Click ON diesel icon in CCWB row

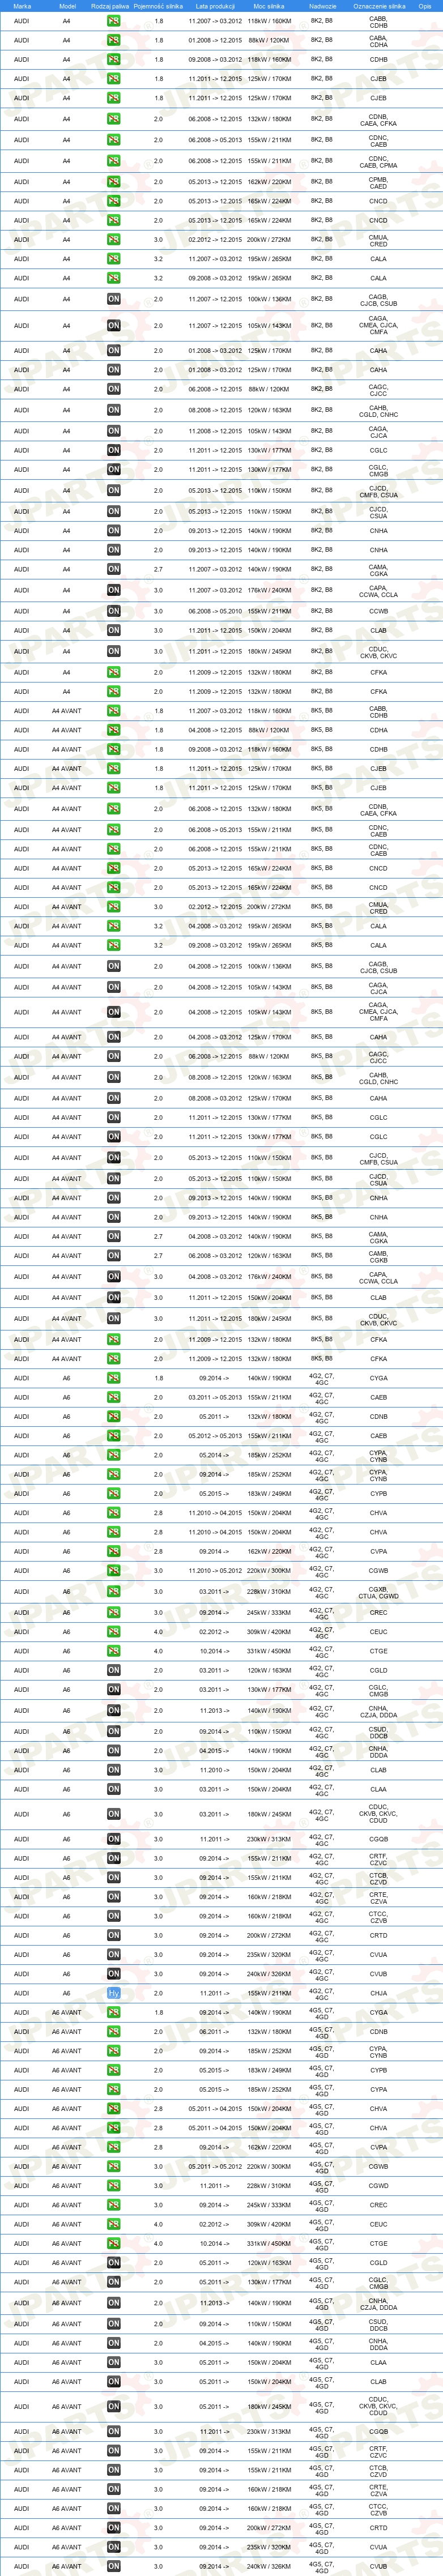click(114, 611)
